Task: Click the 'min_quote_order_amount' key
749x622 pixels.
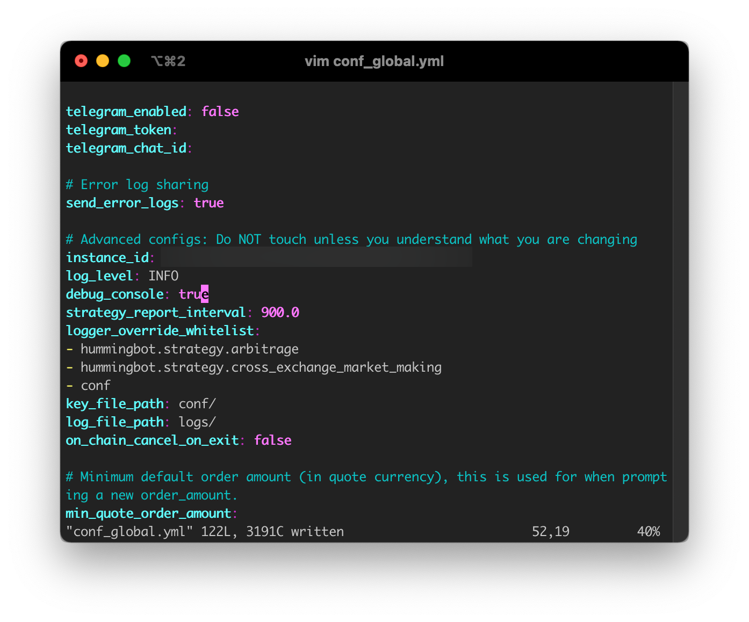Action: (x=149, y=513)
